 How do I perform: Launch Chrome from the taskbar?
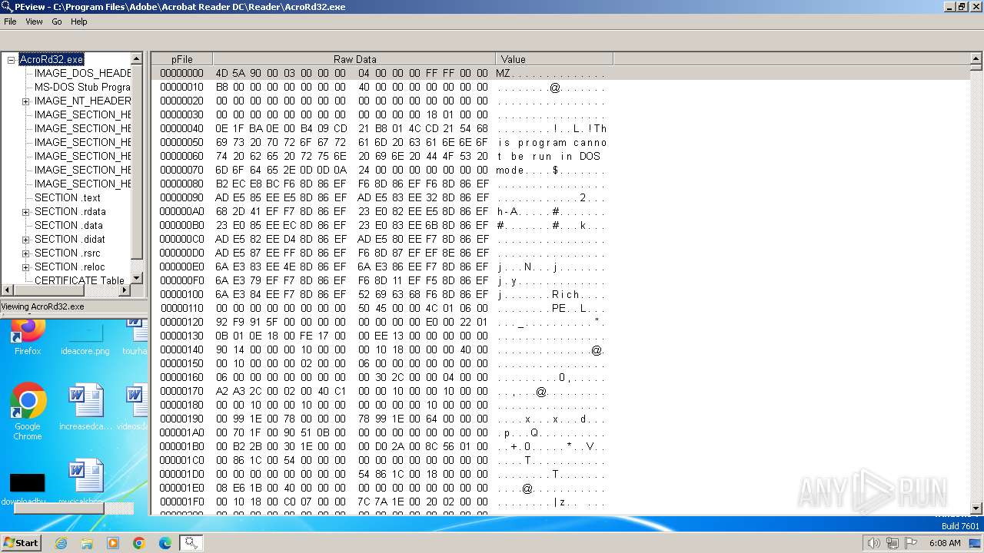(x=139, y=543)
